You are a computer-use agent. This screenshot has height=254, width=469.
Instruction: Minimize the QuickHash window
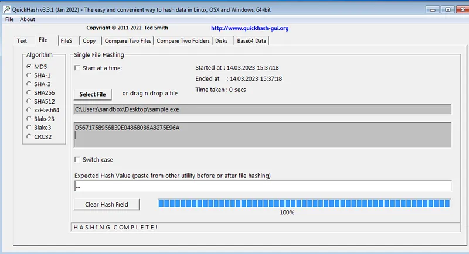[433, 10]
